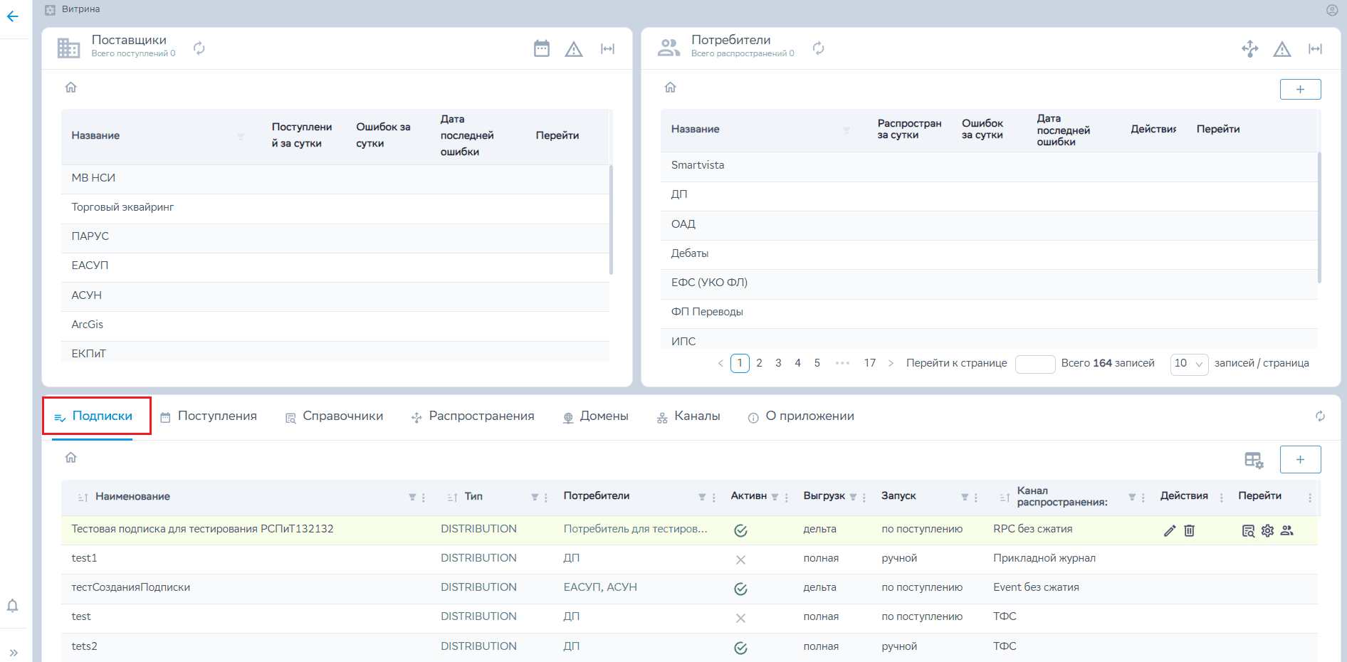Open the calendar in the Поставщики panel
Screen dimensions: 1347x662
coord(542,48)
